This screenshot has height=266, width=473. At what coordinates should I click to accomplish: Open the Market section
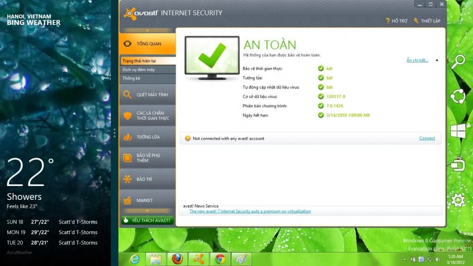pos(147,200)
